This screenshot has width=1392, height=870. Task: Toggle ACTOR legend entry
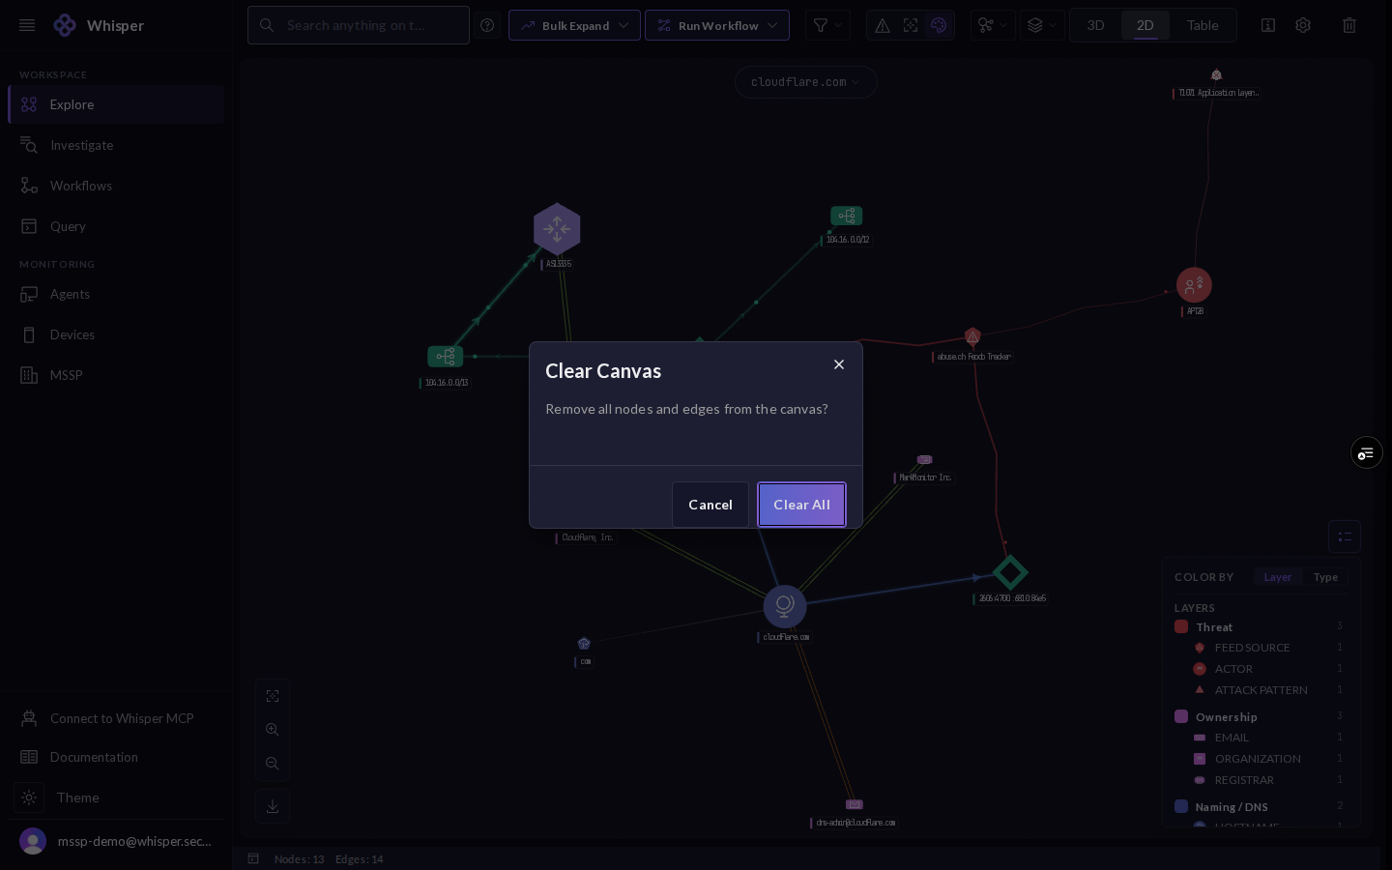tap(1267, 669)
